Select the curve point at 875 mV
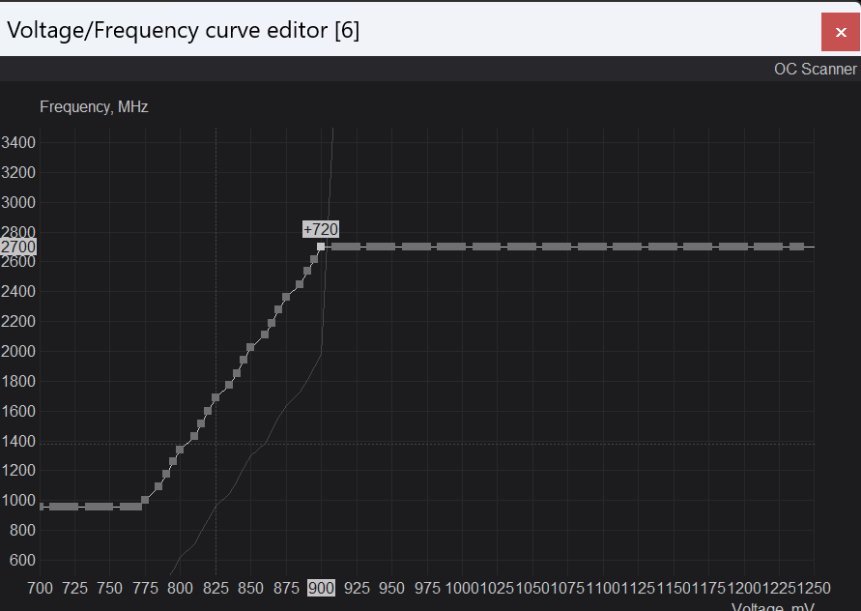The image size is (861, 611). (286, 297)
